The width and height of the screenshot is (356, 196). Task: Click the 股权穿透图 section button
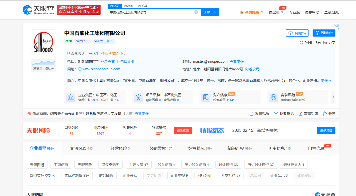pos(110,165)
